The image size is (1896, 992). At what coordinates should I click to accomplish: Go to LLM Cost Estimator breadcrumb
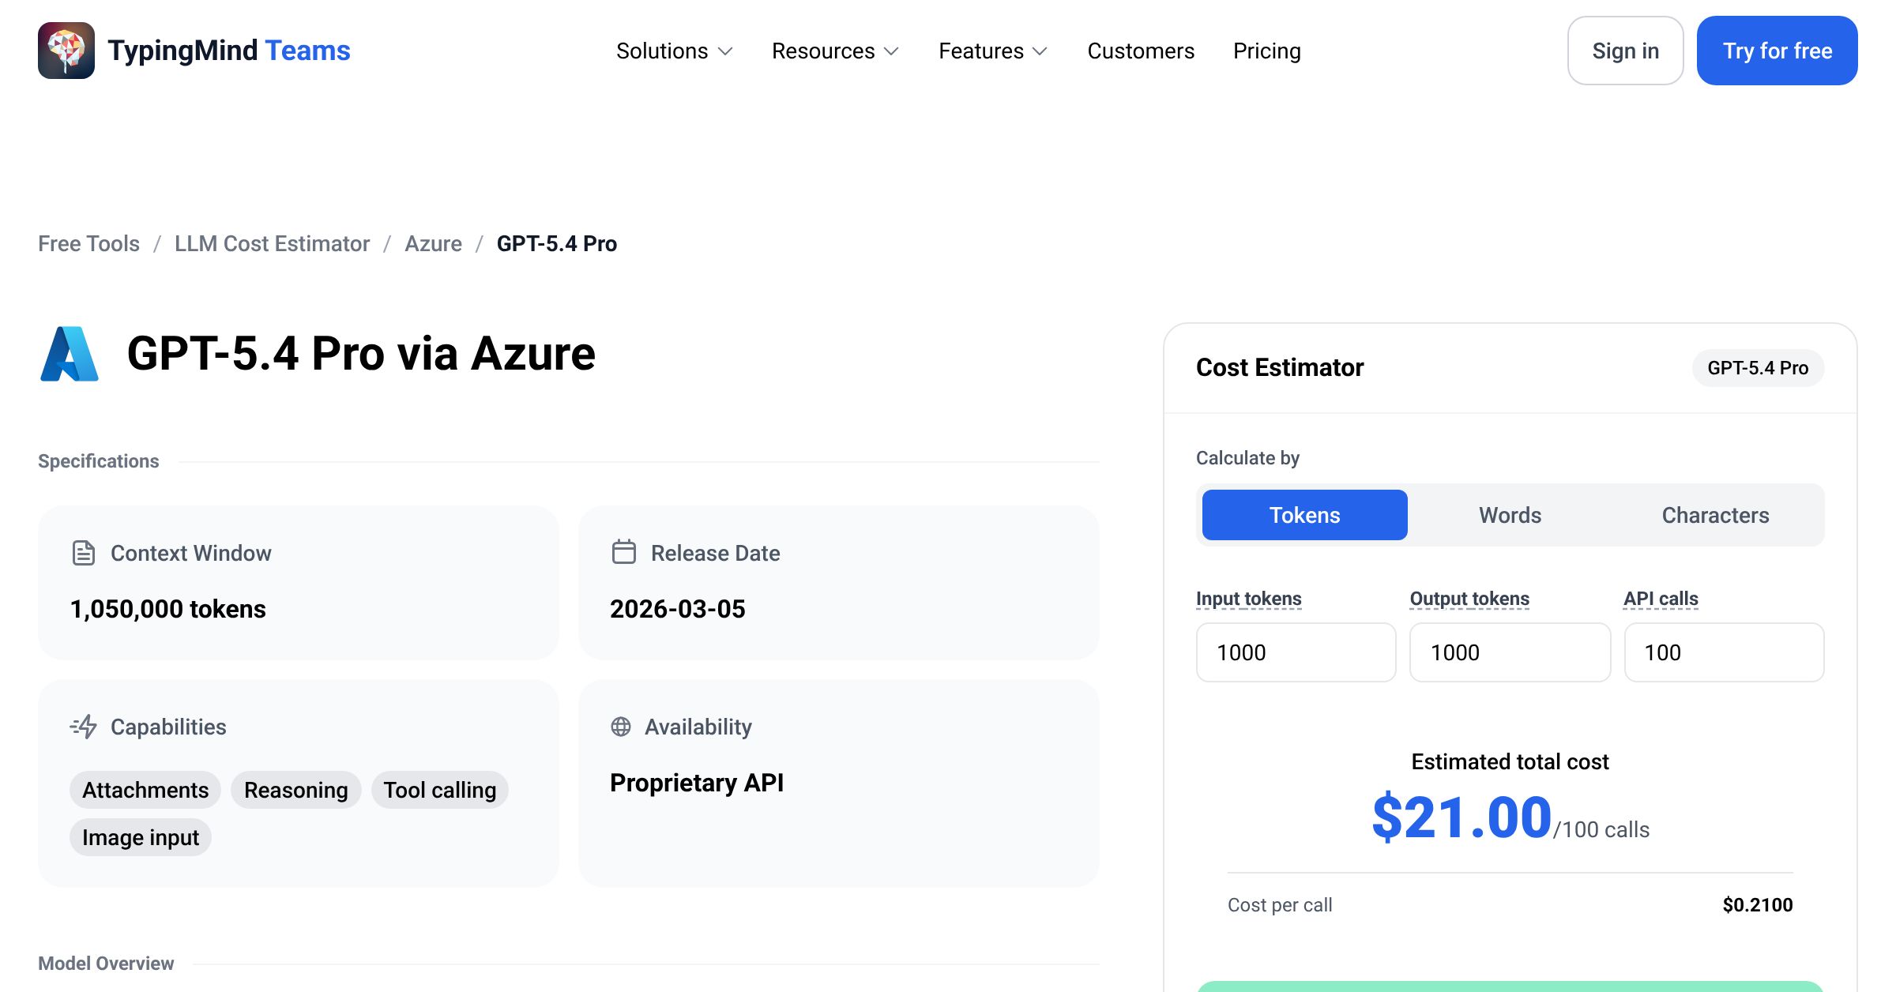(272, 243)
